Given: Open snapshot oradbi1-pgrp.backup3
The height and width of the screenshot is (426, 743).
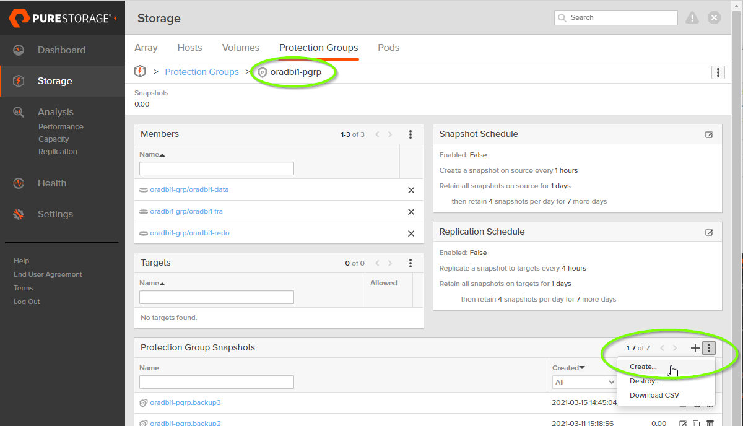Looking at the screenshot, I should tap(185, 402).
